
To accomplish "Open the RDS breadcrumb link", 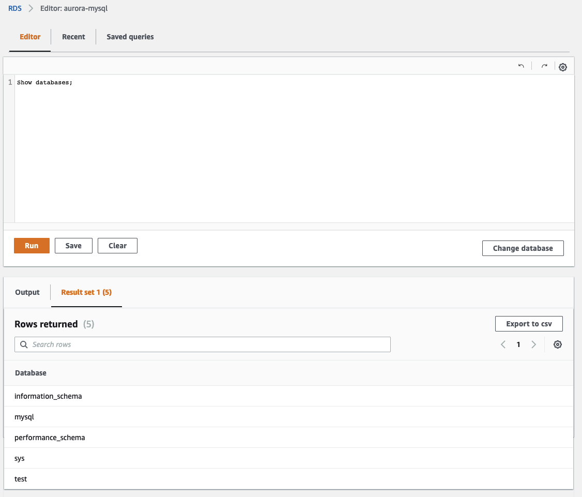I will [14, 8].
